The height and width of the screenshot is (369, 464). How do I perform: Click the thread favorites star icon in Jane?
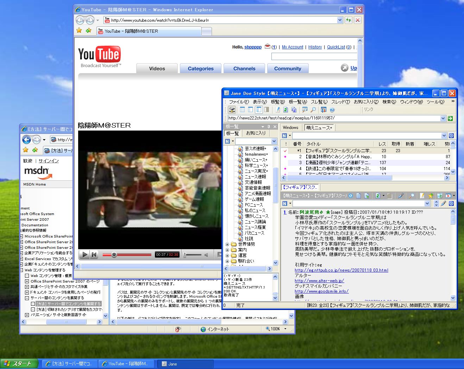pyautogui.click(x=430, y=196)
